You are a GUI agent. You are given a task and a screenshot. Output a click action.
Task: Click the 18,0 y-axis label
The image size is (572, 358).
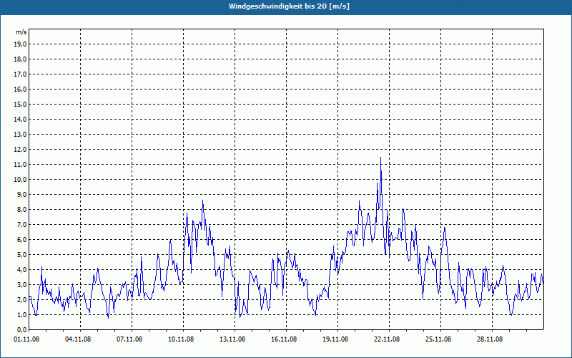click(x=20, y=59)
